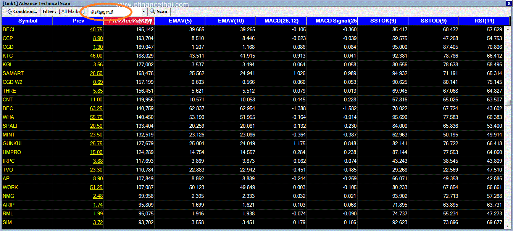Open BEC's Prev price link 63.25
This screenshot has height=231, width=513.
click(96, 108)
